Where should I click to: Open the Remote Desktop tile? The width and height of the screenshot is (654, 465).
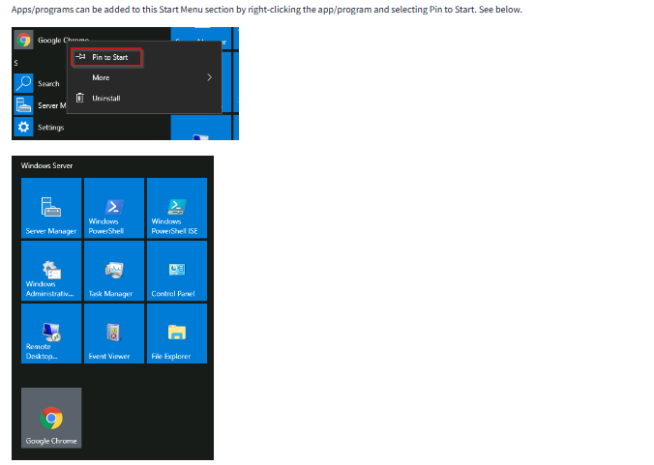click(x=50, y=334)
